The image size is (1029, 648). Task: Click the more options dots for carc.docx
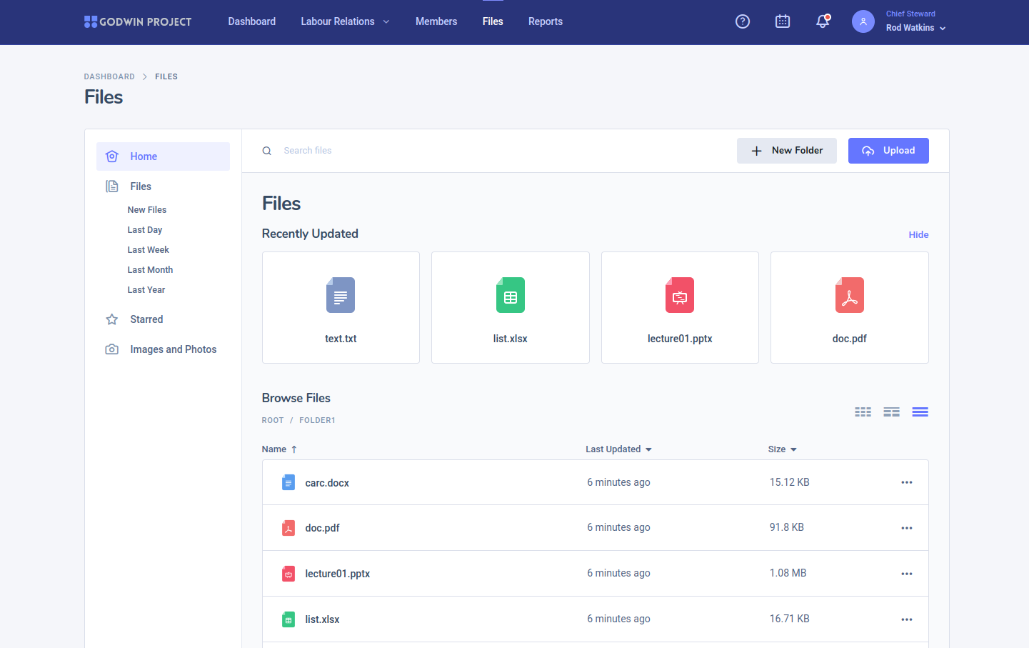click(906, 482)
